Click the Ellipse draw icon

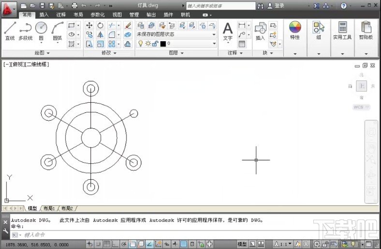[72, 34]
